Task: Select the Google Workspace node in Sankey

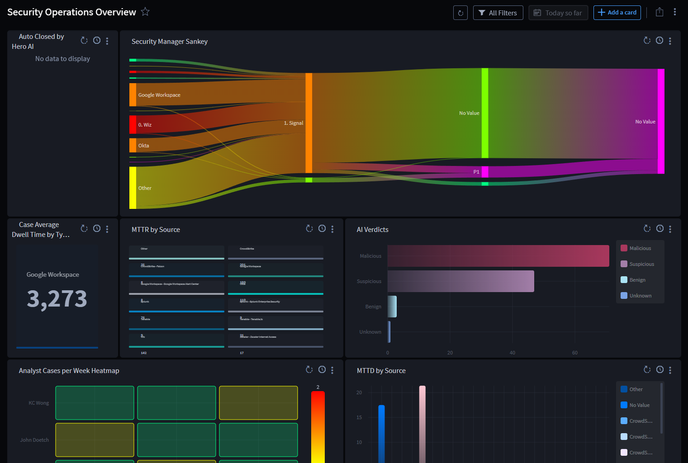Action: (x=133, y=94)
